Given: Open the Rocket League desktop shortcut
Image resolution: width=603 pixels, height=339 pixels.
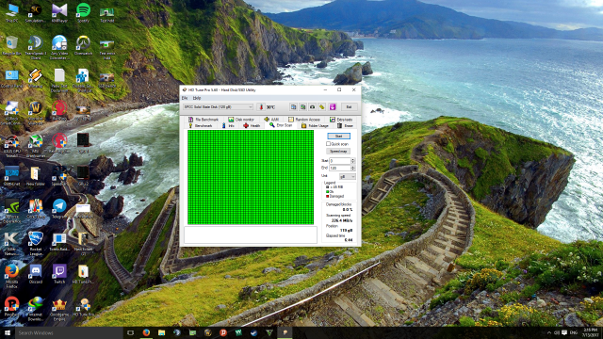Looking at the screenshot, I should pyautogui.click(x=36, y=243).
